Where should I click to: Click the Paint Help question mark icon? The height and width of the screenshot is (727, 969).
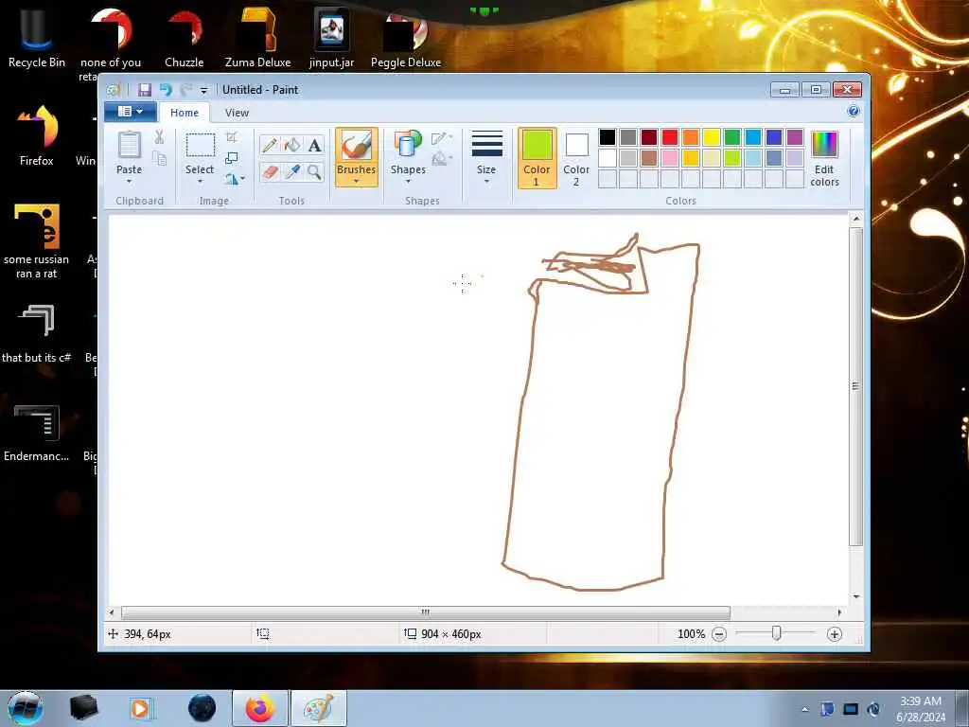pyautogui.click(x=854, y=112)
